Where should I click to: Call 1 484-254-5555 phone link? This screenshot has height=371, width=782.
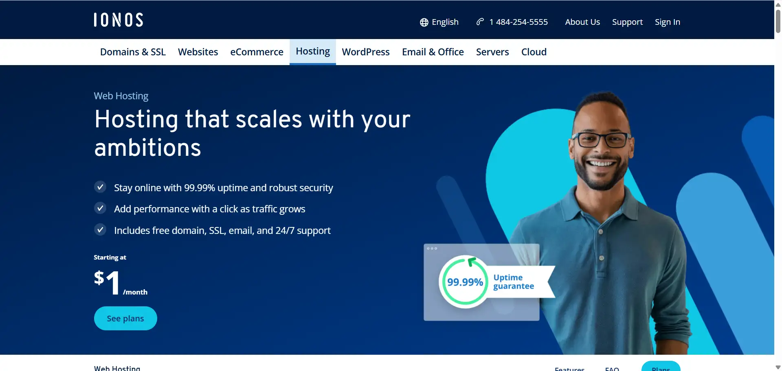click(518, 22)
